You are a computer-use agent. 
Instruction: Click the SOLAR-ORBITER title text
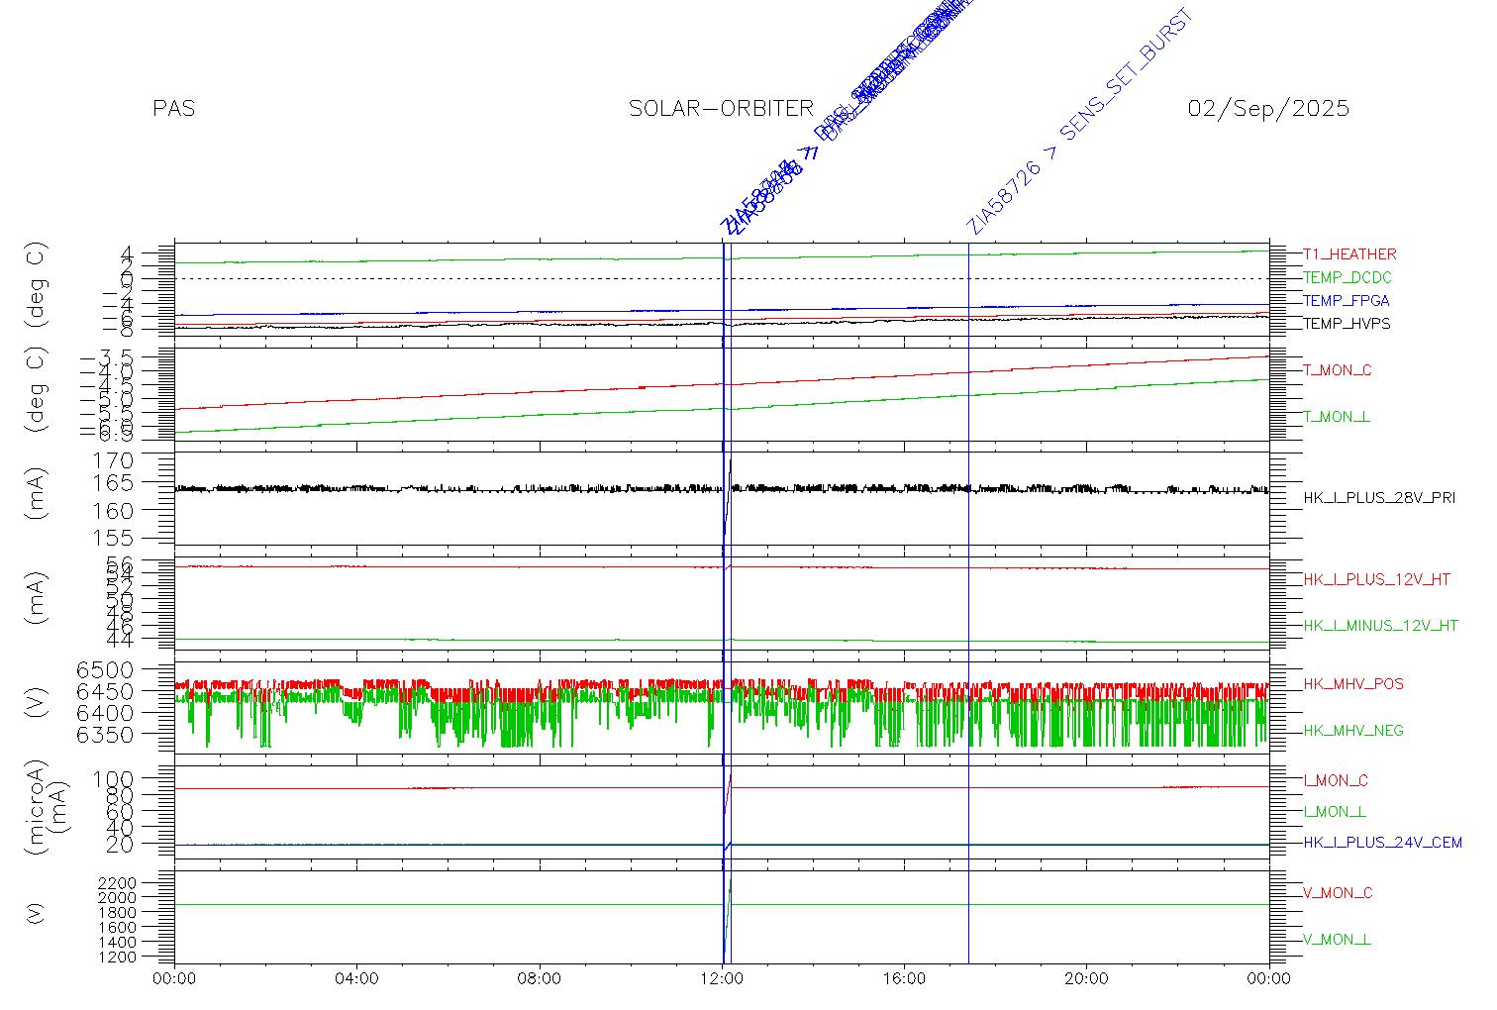[x=721, y=109]
